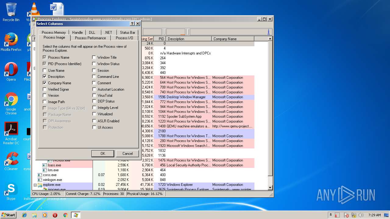Collapse the explorer.exe tree node

35,185
